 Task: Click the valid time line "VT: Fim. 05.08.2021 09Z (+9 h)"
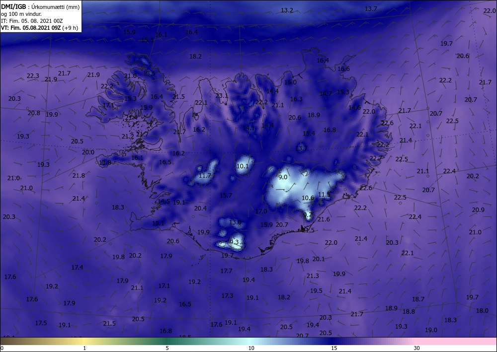pos(39,27)
